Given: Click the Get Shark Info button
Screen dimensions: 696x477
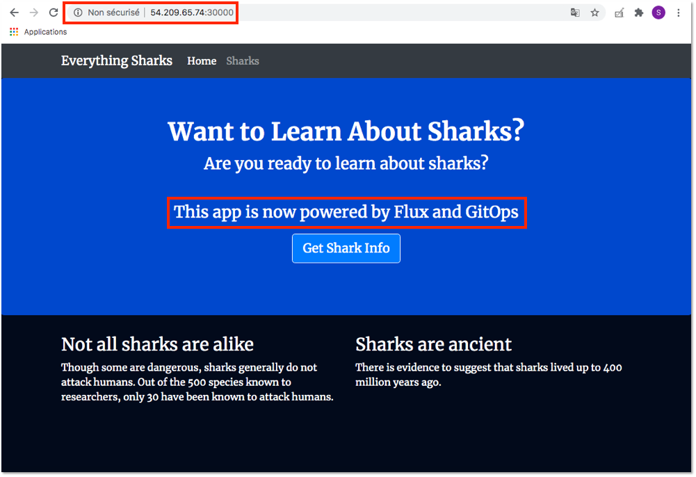Looking at the screenshot, I should [346, 248].
